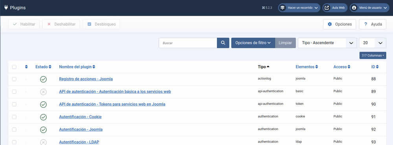Expand the Tipo - Ascendente sort dropdown
The height and width of the screenshot is (145, 393).
point(327,43)
